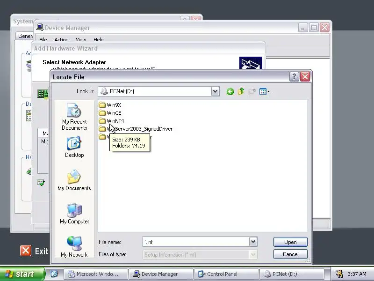Switch to Control Panel in the taskbar
Screen dimensions: 374x281
pyautogui.click(x=226, y=274)
